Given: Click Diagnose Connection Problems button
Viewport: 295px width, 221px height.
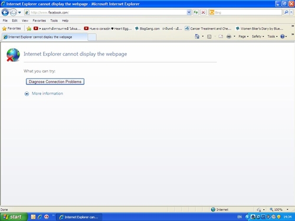Looking at the screenshot, I should pos(55,81).
